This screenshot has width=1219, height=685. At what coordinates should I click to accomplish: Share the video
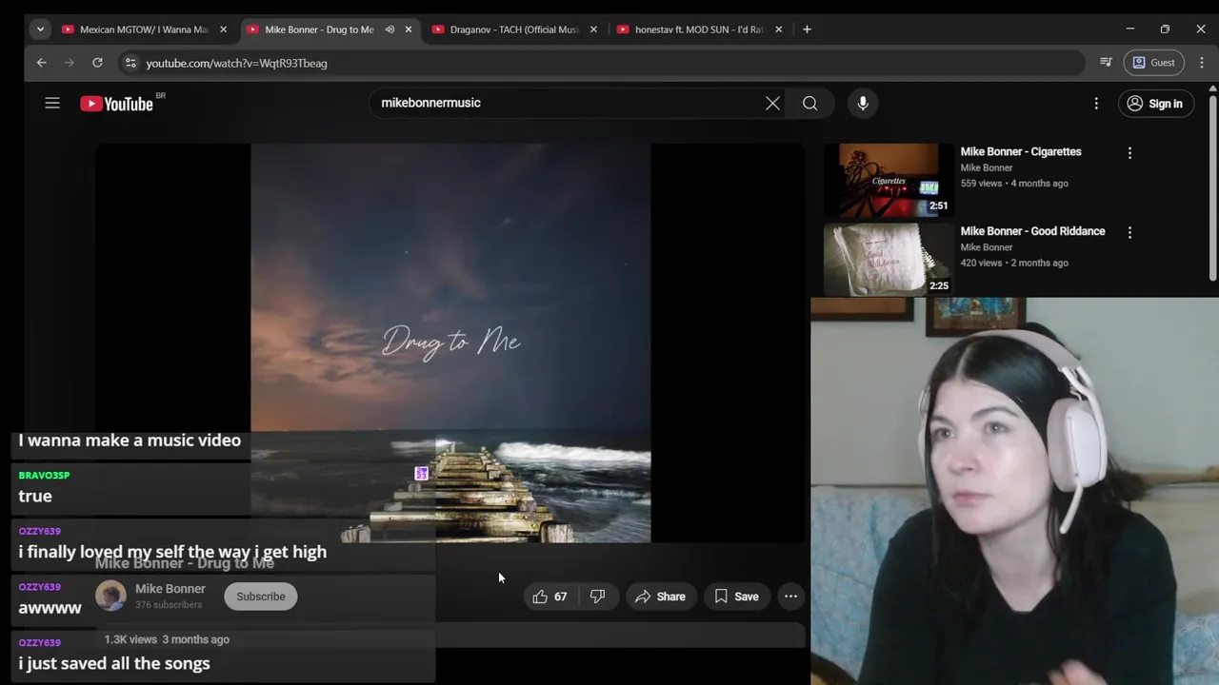(660, 597)
